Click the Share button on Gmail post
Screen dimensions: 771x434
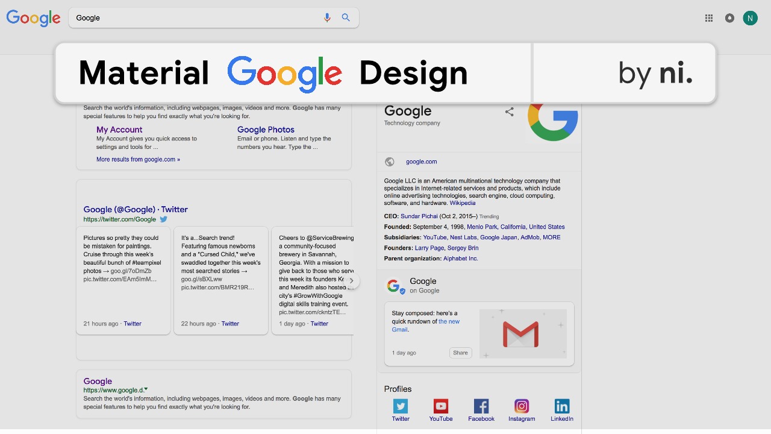[460, 353]
